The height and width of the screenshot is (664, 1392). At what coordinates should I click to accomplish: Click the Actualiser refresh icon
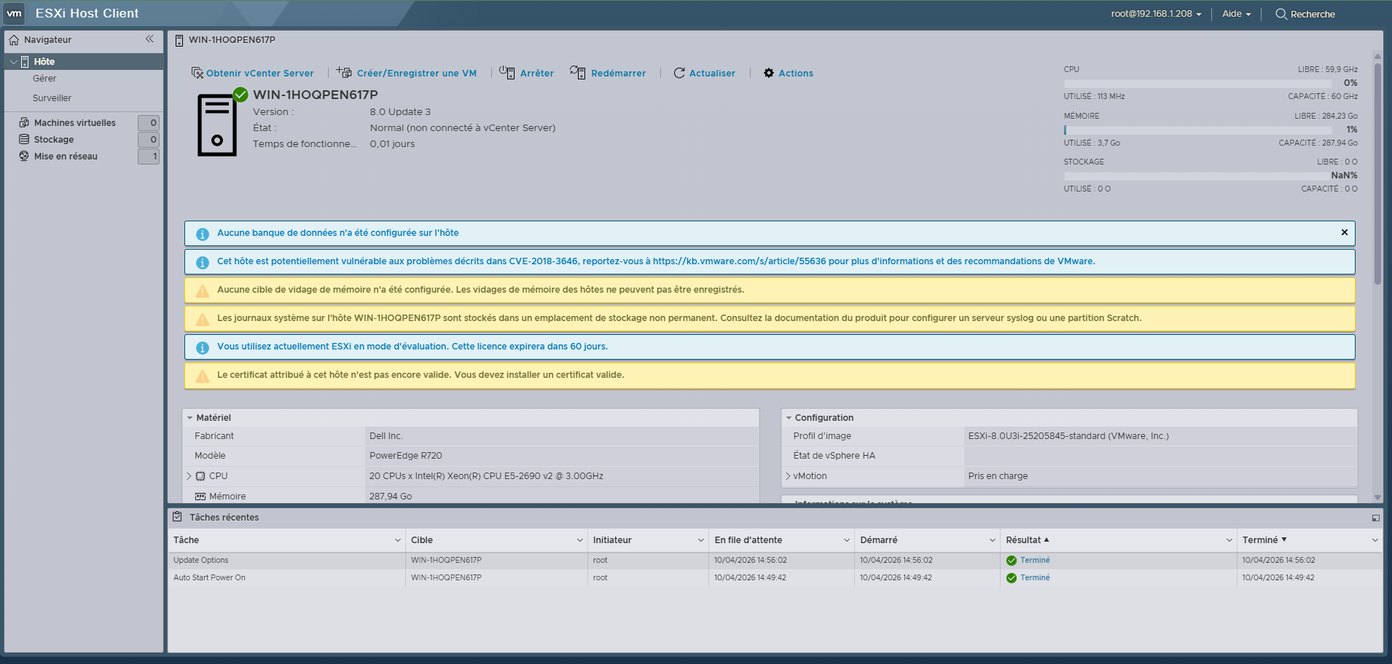coord(679,73)
